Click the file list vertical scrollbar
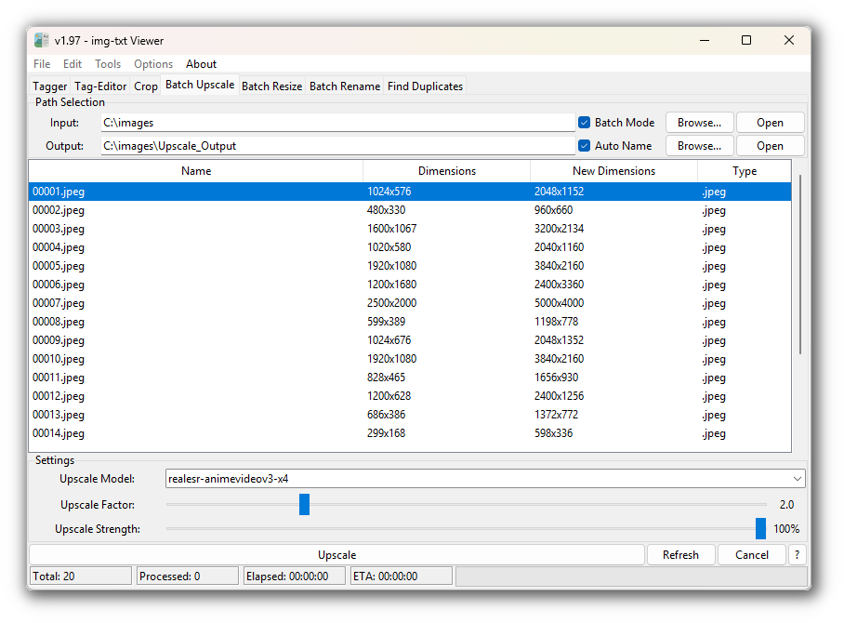The image size is (844, 623). [x=800, y=264]
